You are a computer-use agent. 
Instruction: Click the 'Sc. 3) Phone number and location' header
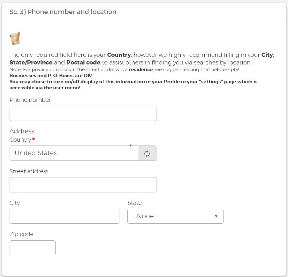(63, 12)
